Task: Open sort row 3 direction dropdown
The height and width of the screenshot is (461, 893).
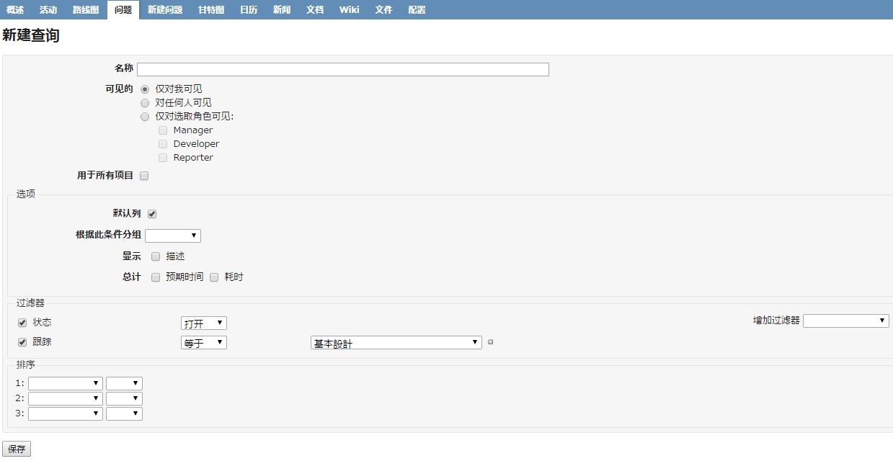Action: coord(124,413)
